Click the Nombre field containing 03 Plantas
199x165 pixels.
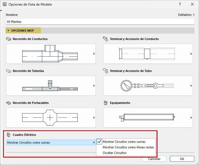pos(100,22)
